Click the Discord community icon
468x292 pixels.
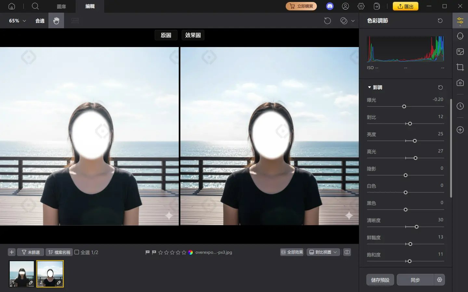click(x=330, y=6)
